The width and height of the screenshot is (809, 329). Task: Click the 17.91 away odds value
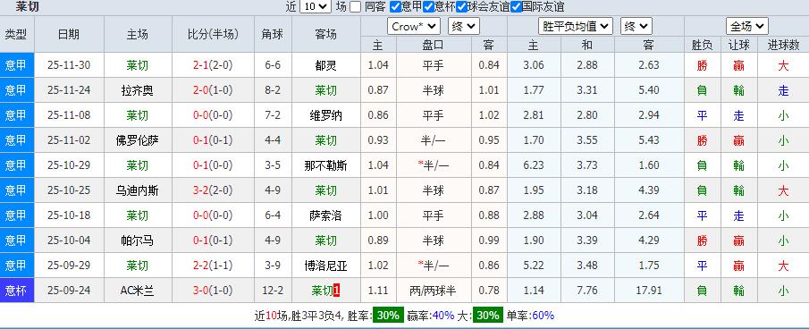tap(649, 291)
